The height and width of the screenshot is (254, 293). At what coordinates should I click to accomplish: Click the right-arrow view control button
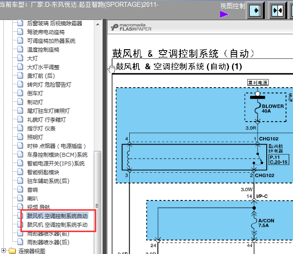pyautogui.click(x=256, y=10)
